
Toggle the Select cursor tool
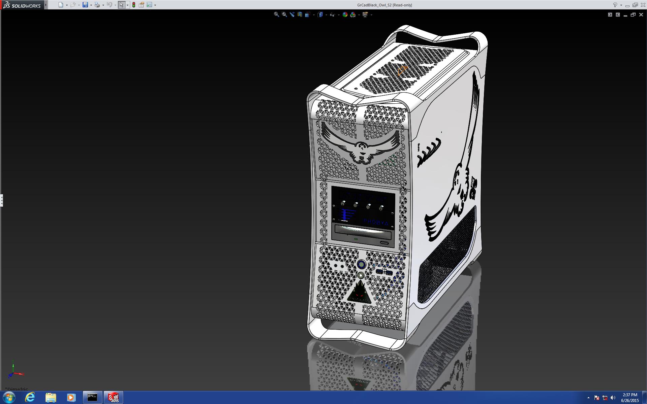tap(121, 5)
